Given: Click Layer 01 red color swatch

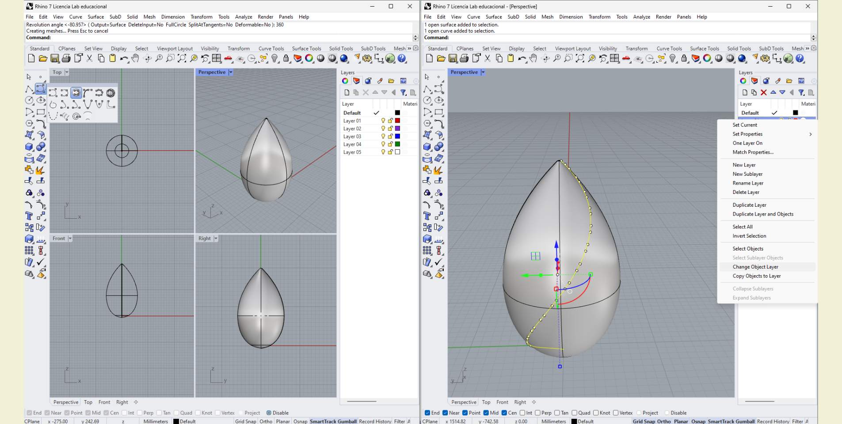Looking at the screenshot, I should point(397,121).
